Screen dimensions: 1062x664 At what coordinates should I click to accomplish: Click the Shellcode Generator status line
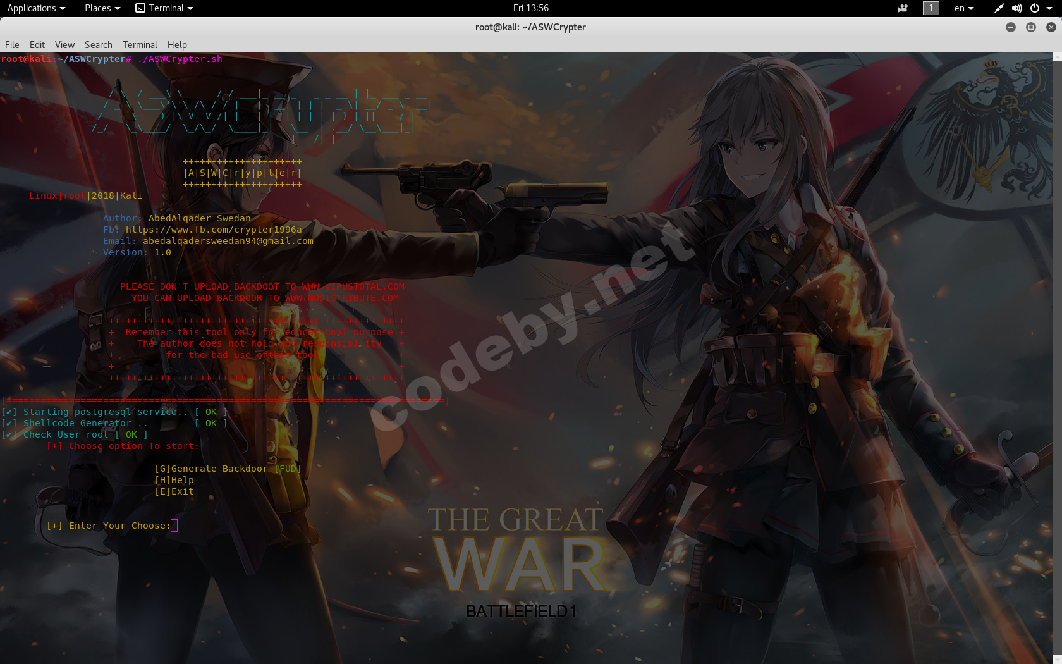pyautogui.click(x=114, y=423)
